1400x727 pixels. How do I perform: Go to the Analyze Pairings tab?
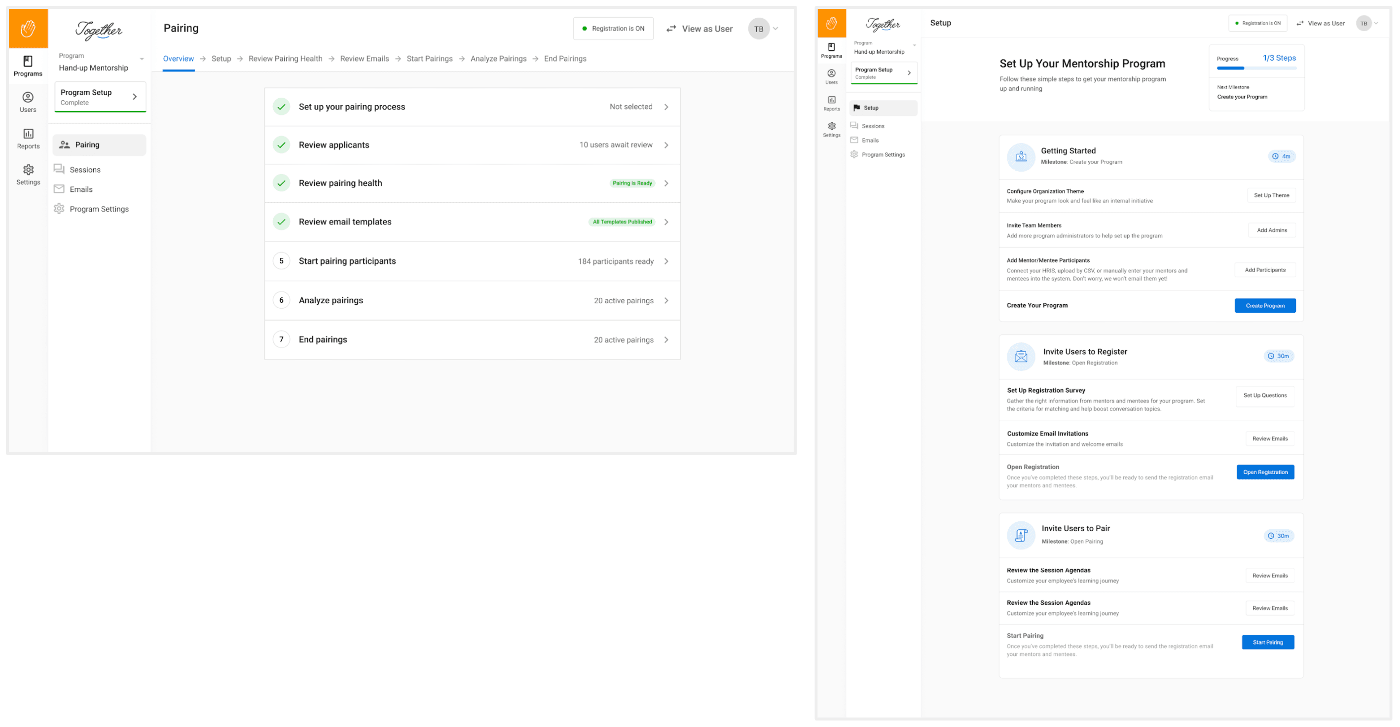coord(498,59)
